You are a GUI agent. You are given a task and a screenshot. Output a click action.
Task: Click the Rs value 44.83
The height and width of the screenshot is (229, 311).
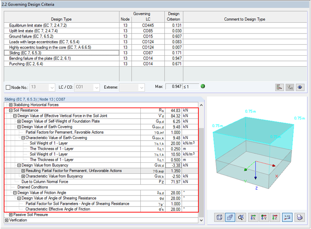click(174, 110)
